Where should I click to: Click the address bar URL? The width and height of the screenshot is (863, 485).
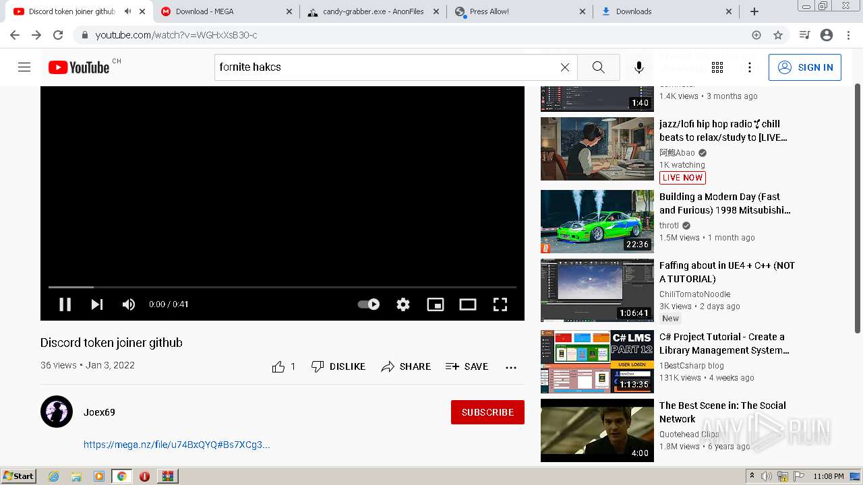176,35
